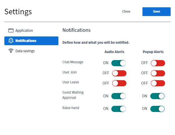Viewport: 175px width, 135px height.
Task: Turn on User Leave audio alerts
Action: click(x=119, y=83)
